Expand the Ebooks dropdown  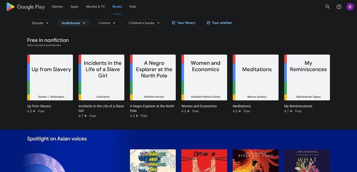[x=40, y=23]
